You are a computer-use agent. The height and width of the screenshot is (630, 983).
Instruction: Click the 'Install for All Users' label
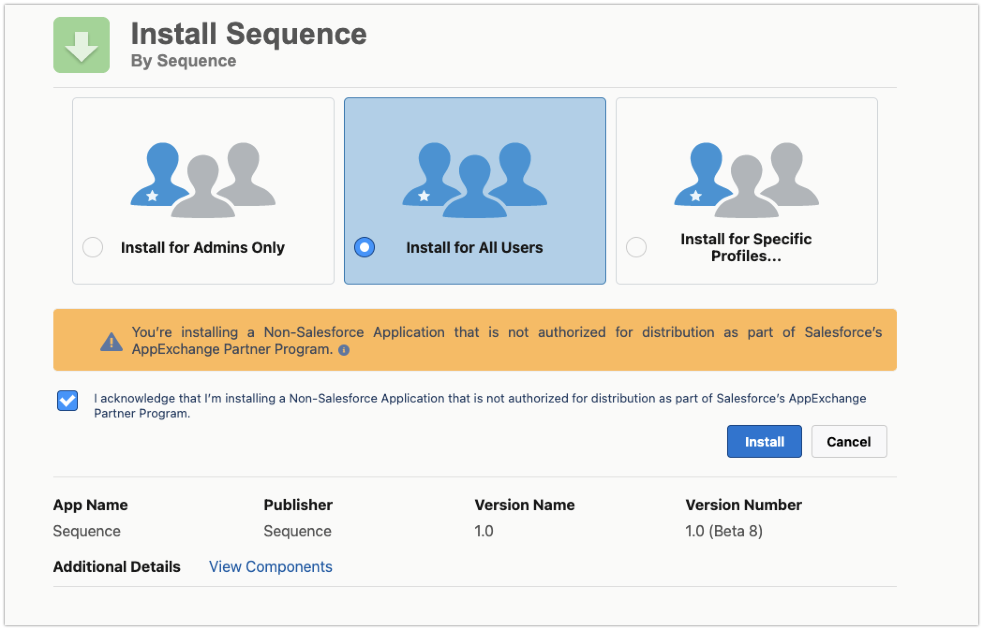474,247
